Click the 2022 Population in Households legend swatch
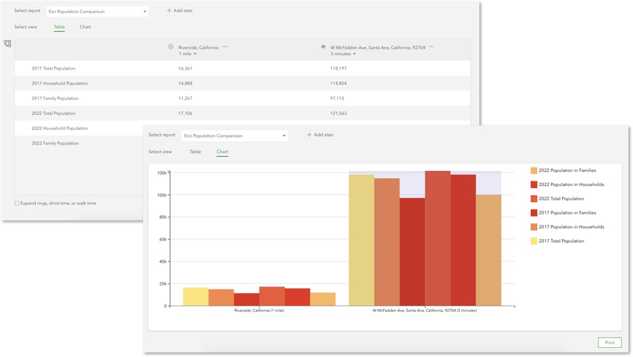 coord(533,185)
